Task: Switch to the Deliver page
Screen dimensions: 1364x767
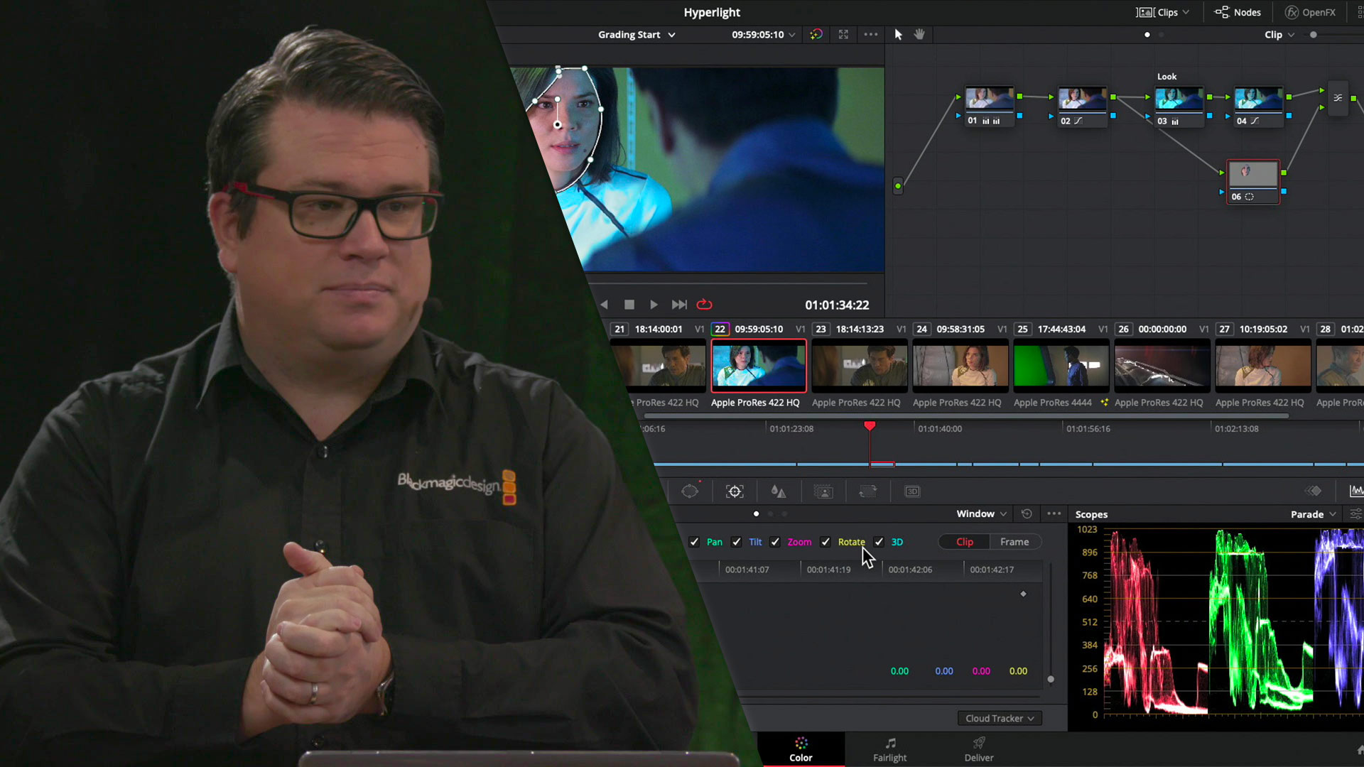Action: click(979, 749)
